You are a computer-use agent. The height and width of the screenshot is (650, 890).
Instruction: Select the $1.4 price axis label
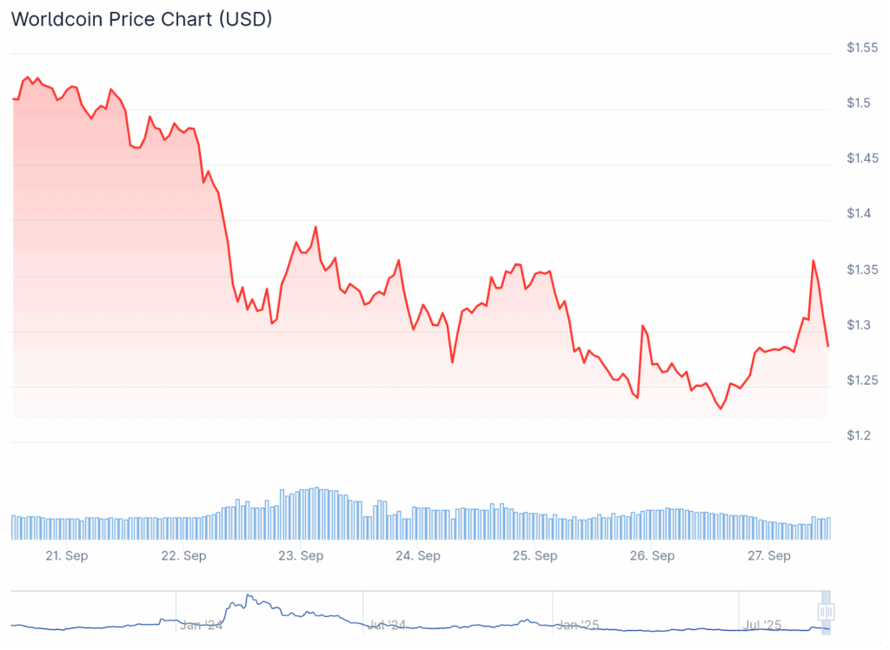[x=859, y=214]
